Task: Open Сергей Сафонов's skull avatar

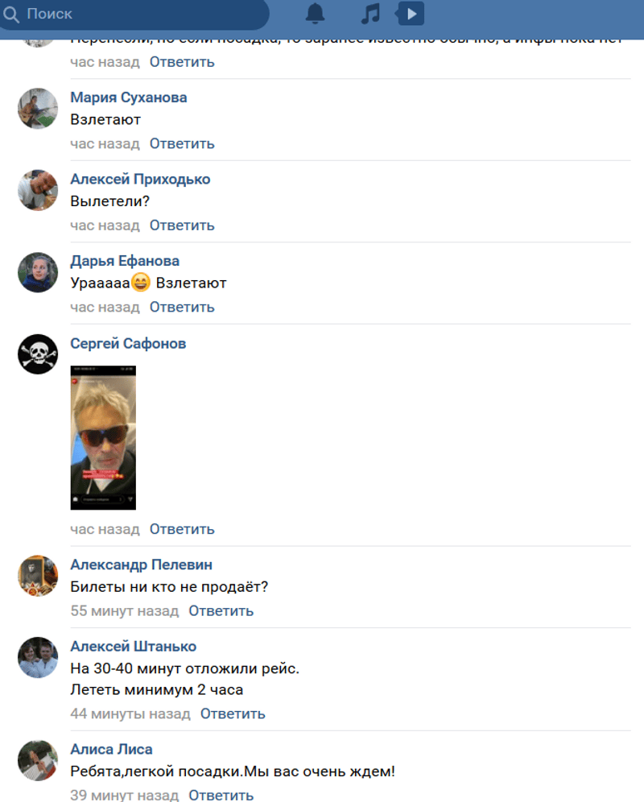Action: 38,354
